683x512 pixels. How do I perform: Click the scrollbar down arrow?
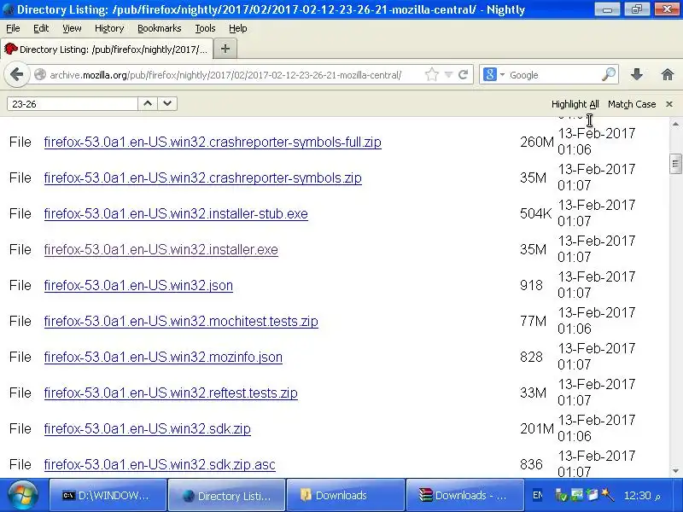tap(675, 471)
